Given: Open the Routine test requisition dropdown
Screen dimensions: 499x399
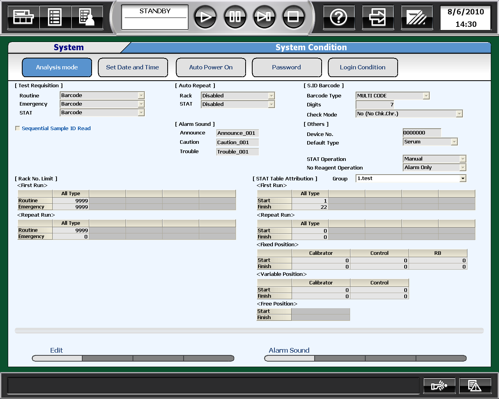Looking at the screenshot, I should 141,95.
